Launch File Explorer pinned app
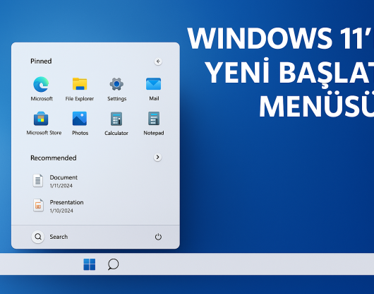This screenshot has height=294, width=374. click(80, 84)
